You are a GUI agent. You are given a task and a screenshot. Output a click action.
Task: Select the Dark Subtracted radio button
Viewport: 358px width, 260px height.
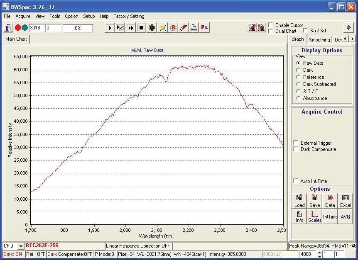[x=298, y=84]
